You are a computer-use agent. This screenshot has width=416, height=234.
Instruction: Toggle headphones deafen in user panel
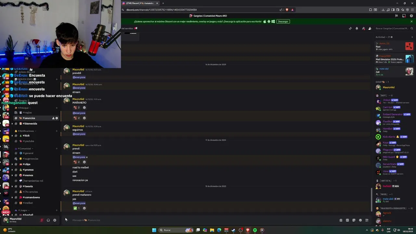(x=48, y=220)
